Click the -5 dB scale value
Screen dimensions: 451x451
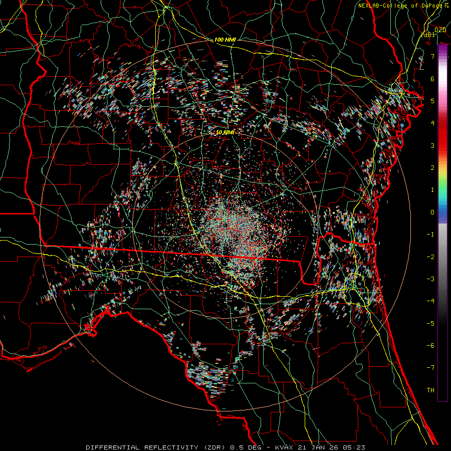coord(430,324)
